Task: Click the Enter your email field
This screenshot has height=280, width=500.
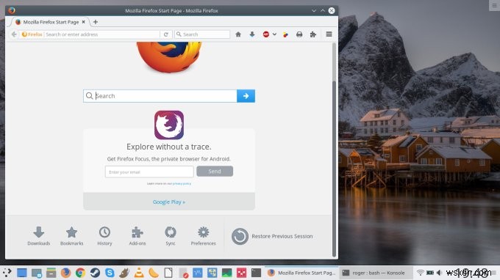Action: coord(149,172)
